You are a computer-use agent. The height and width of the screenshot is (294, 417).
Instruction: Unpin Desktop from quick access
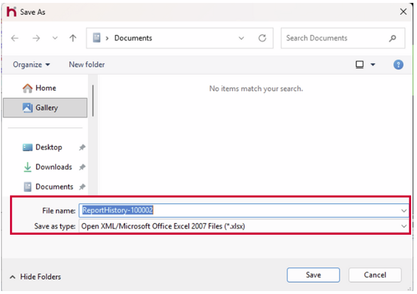82,148
